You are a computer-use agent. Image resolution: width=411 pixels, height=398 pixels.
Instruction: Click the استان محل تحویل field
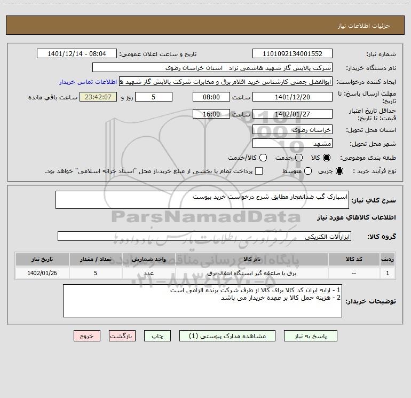click(x=293, y=130)
